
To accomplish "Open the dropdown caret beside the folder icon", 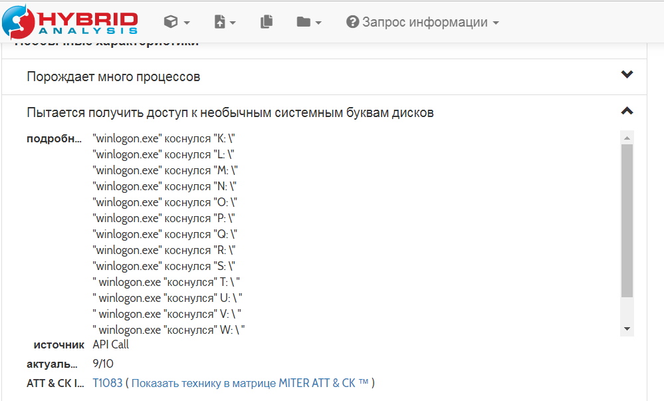I will point(318,23).
